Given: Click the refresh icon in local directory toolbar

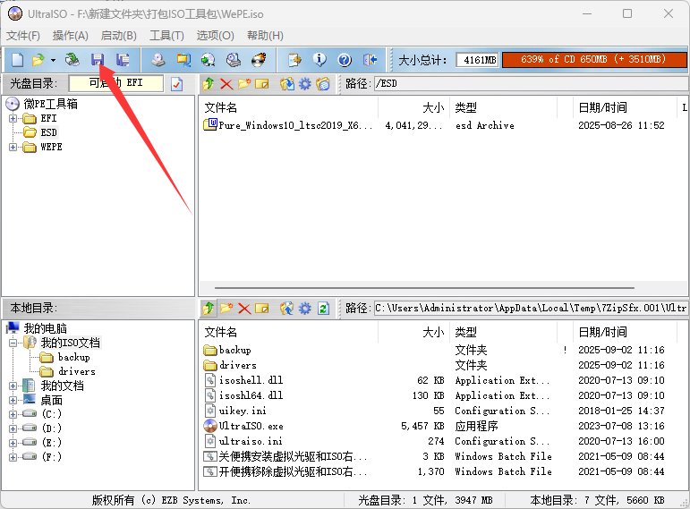Looking at the screenshot, I should tap(323, 308).
